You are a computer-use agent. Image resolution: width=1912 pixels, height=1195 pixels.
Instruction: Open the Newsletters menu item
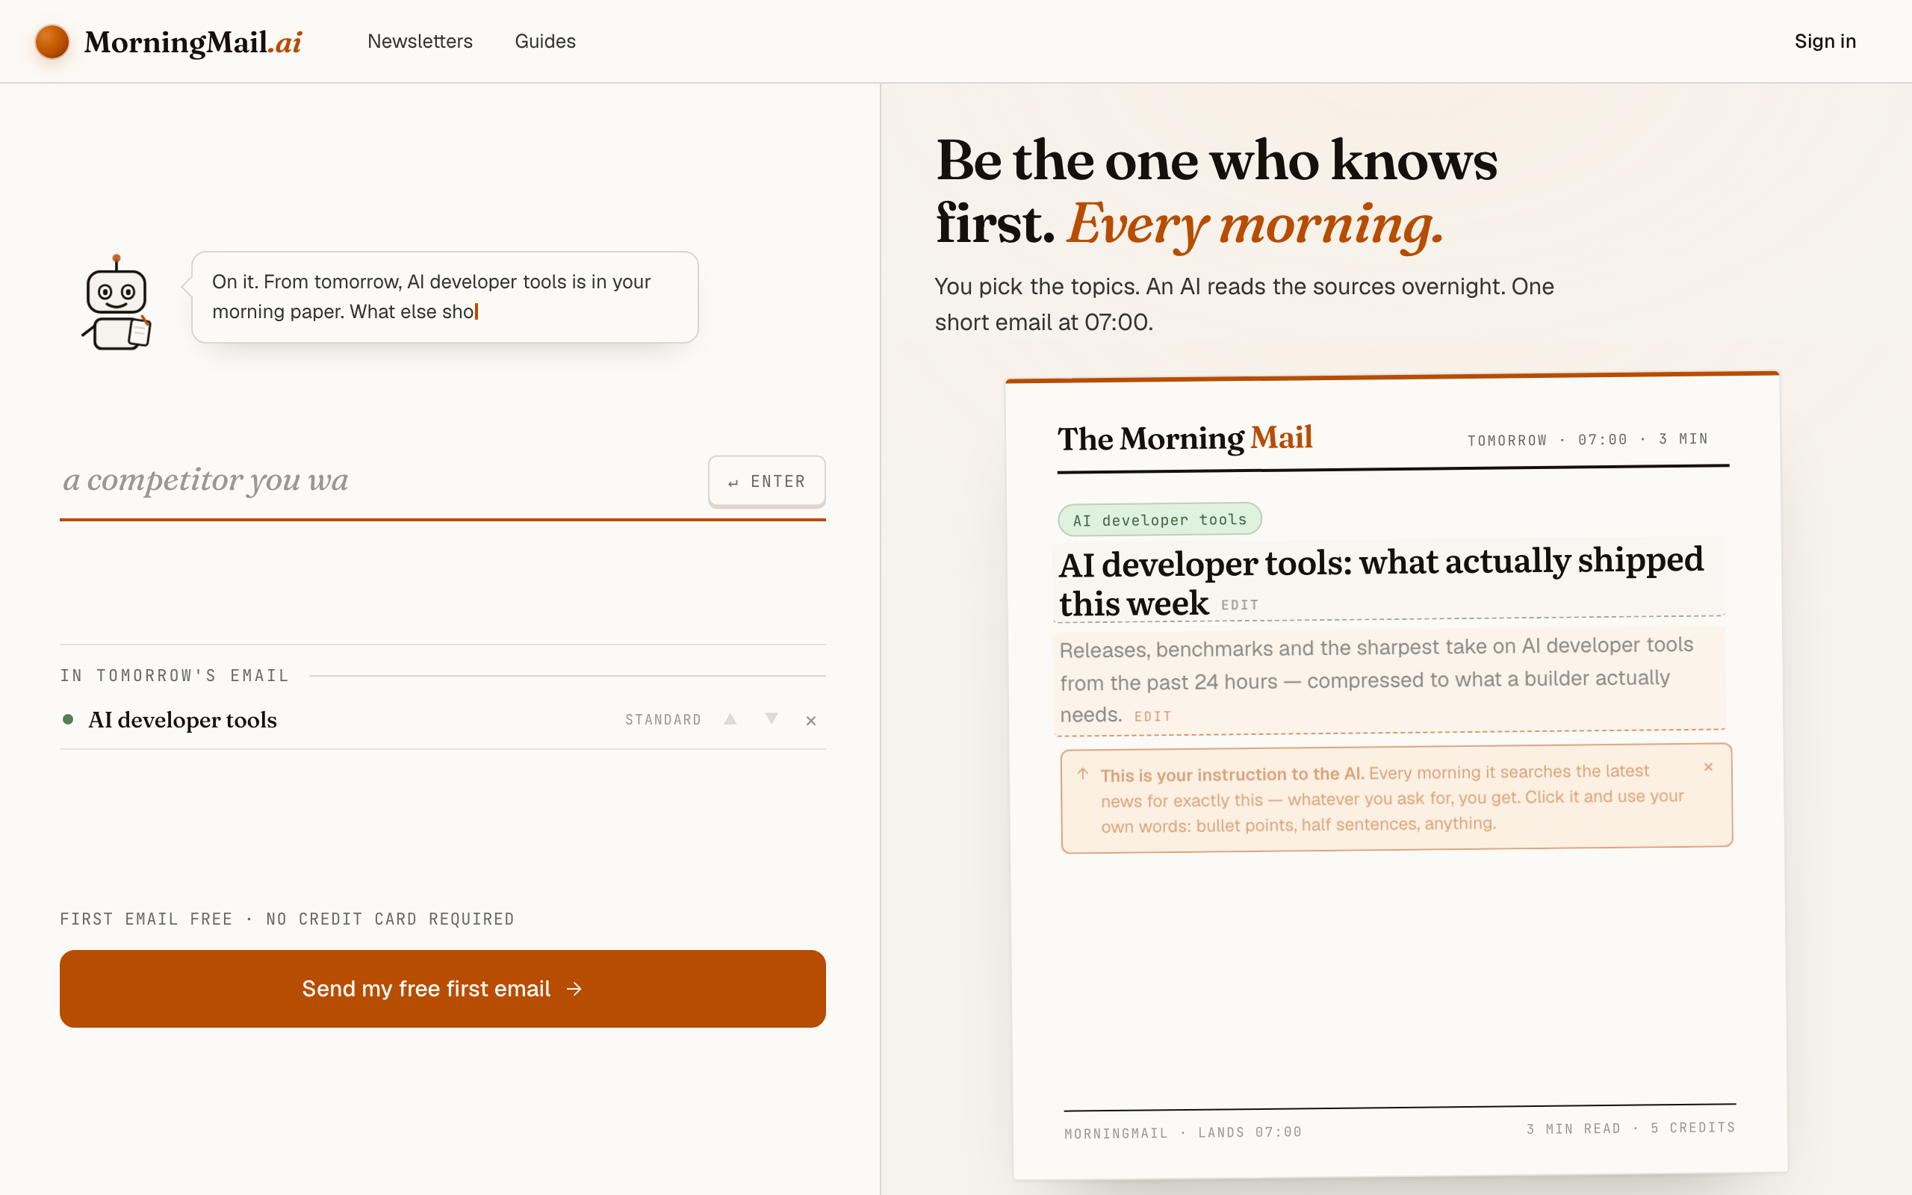pyautogui.click(x=420, y=41)
